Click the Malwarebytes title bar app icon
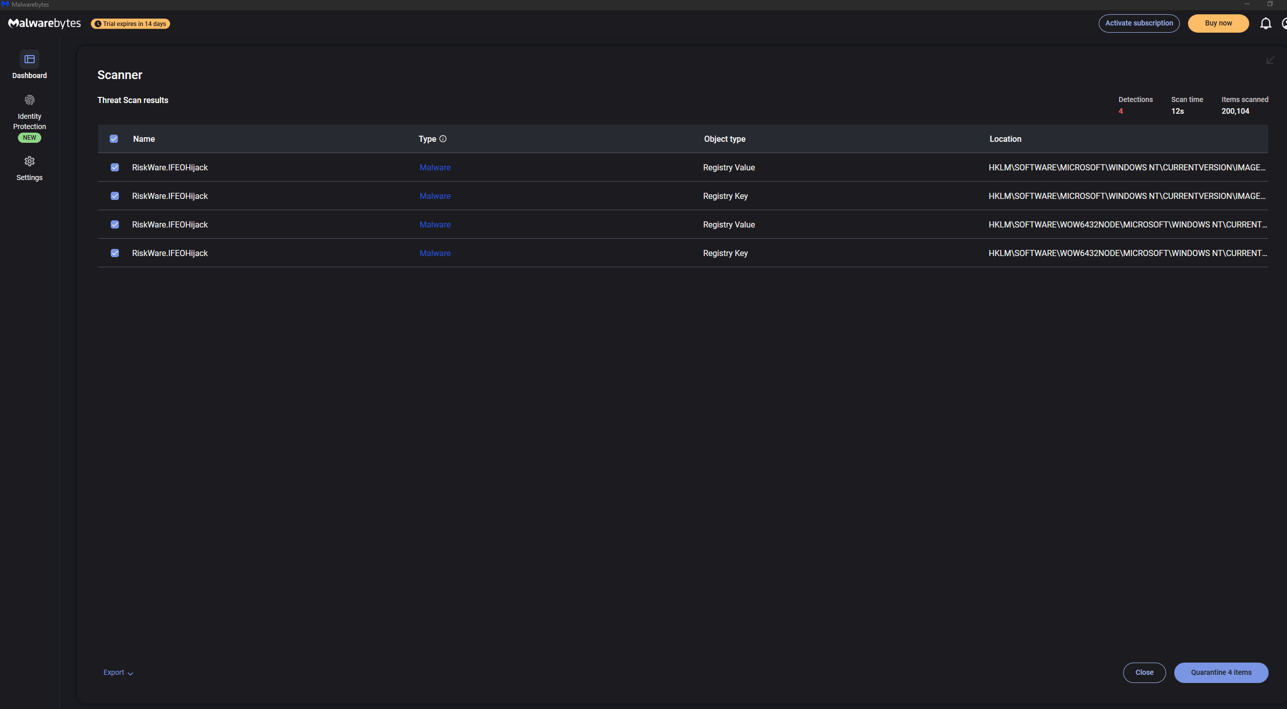The width and height of the screenshot is (1287, 709). (5, 5)
